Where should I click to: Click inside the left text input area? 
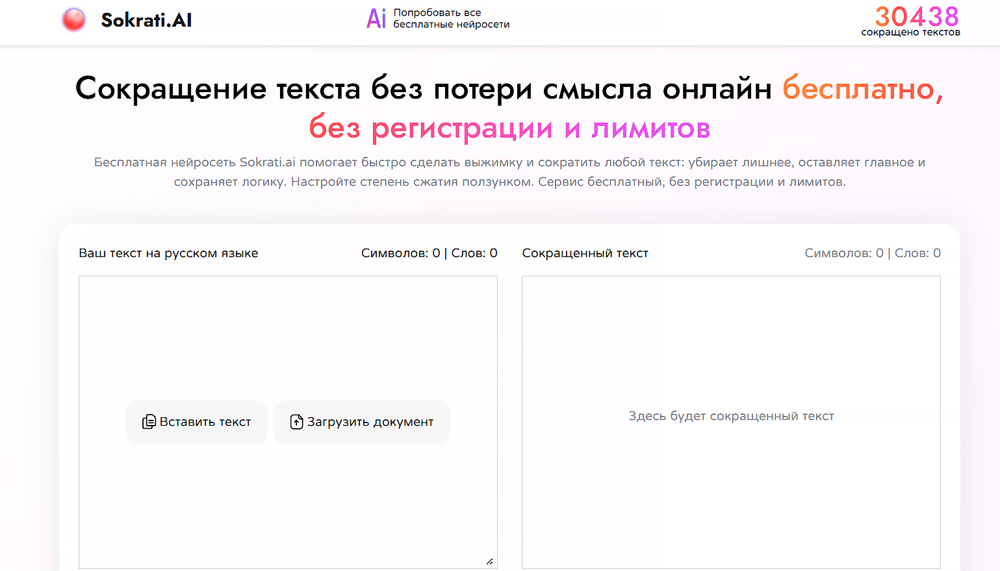[288, 337]
